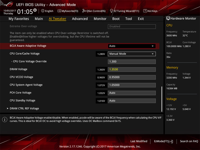200x150 pixels.
Task: Click CPU Core Voltage Override 1.300 field
Action: click(132, 62)
